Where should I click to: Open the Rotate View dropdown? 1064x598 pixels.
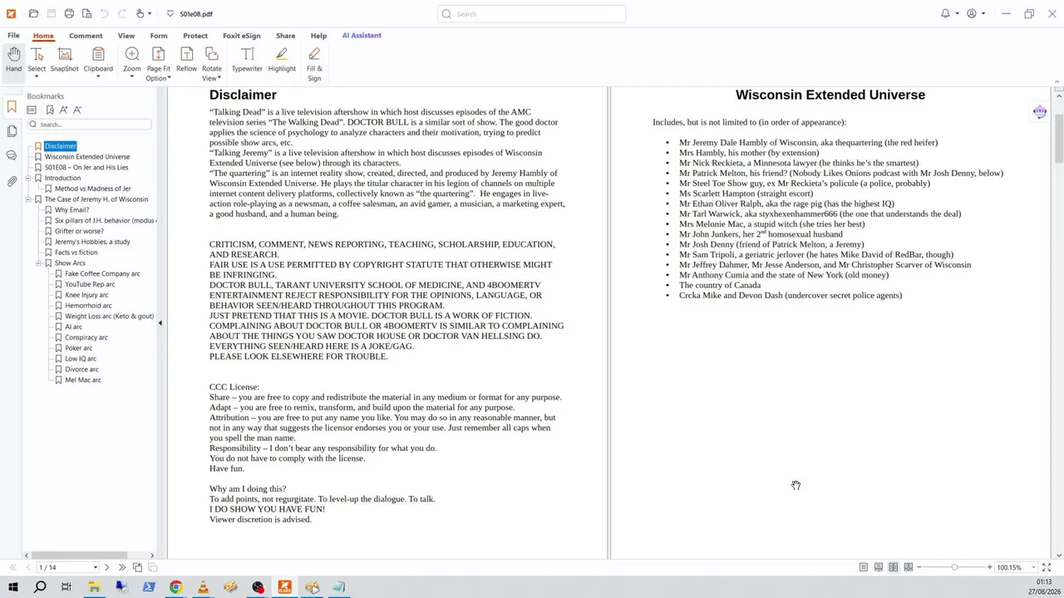coord(219,78)
